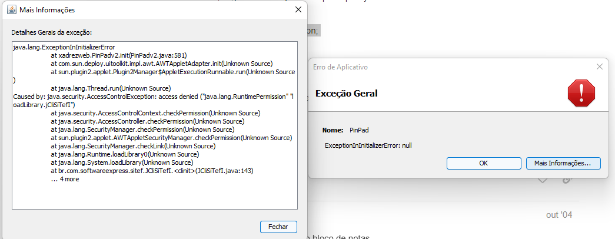Close the Mais Informações window
The width and height of the screenshot is (615, 239).
[298, 10]
